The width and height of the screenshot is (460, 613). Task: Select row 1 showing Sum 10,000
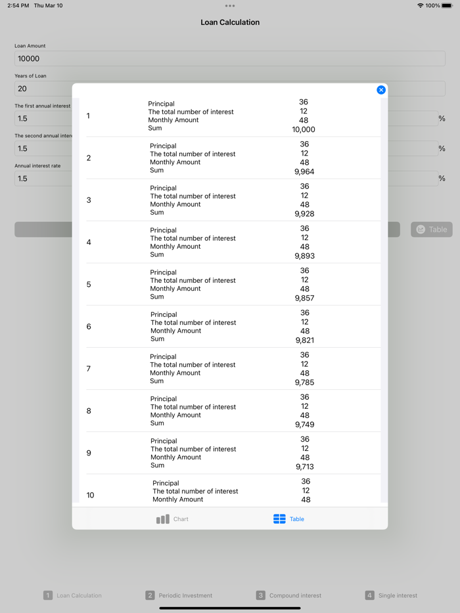230,116
